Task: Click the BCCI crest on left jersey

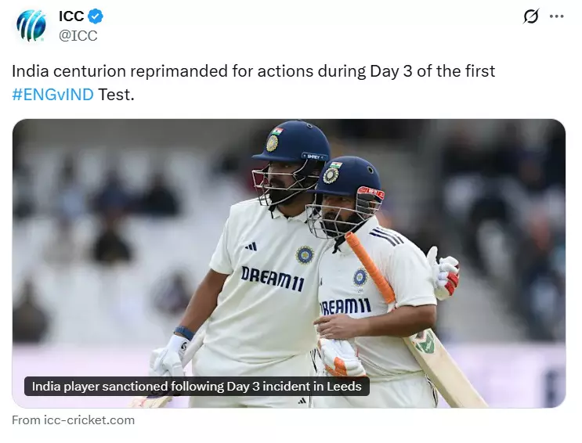Action: [x=304, y=254]
